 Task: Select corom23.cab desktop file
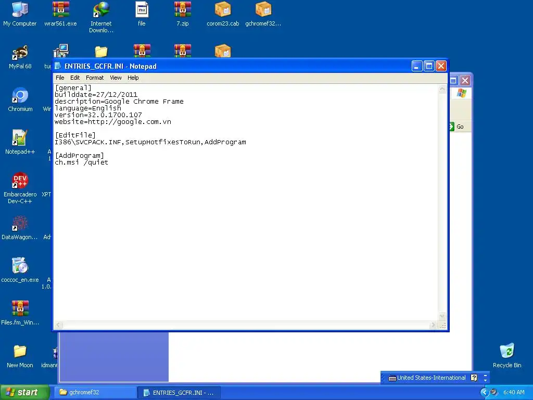pyautogui.click(x=223, y=14)
